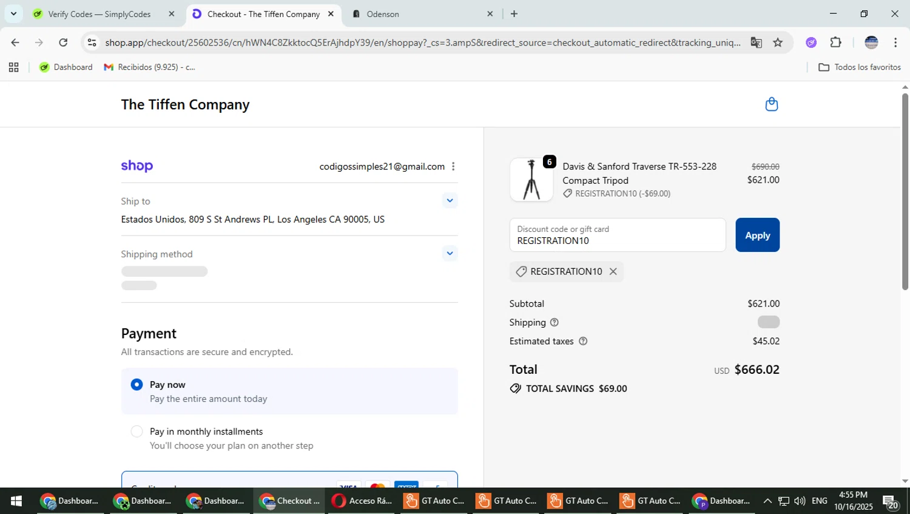
Task: Click The Tiffen Company store title
Action: [185, 104]
